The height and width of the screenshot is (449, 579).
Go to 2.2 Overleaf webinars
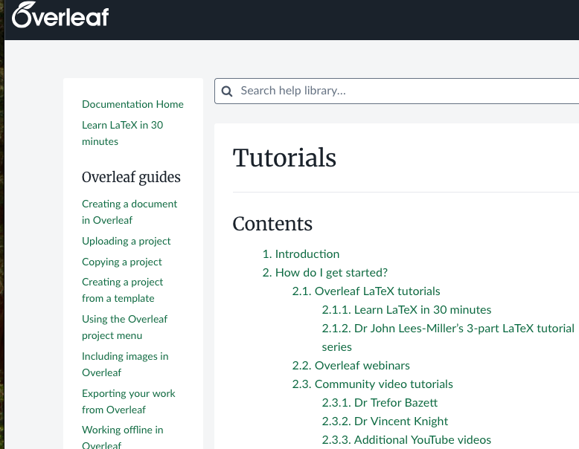(x=351, y=365)
